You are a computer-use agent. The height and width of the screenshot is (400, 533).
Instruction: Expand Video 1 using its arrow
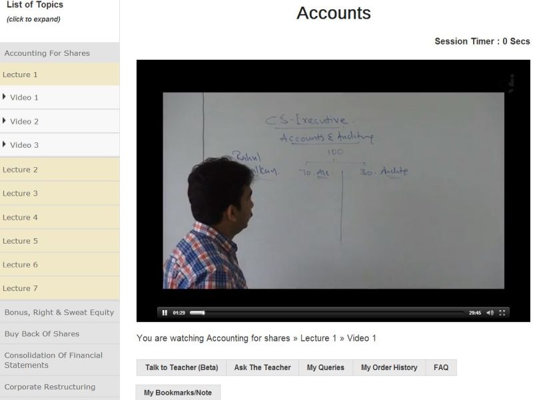5,97
